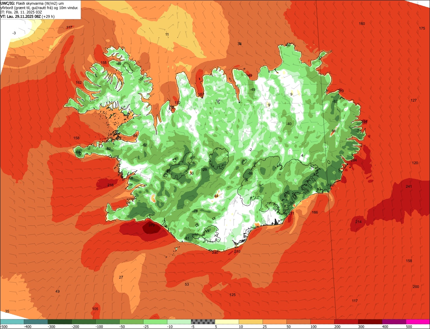
Task: Click the map value 219
Action: pyautogui.click(x=341, y=91)
